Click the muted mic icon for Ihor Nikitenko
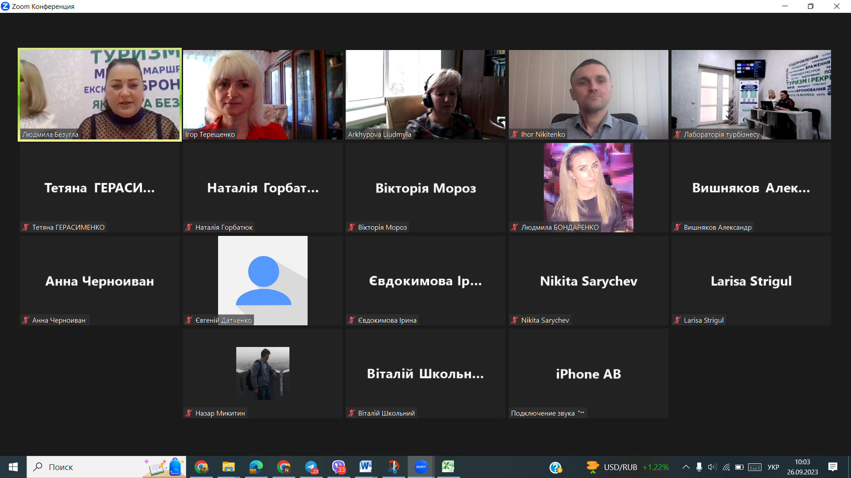851x478 pixels. coord(514,135)
